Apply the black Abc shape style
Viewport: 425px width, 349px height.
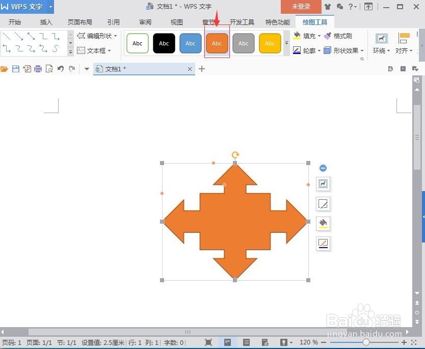tap(164, 43)
